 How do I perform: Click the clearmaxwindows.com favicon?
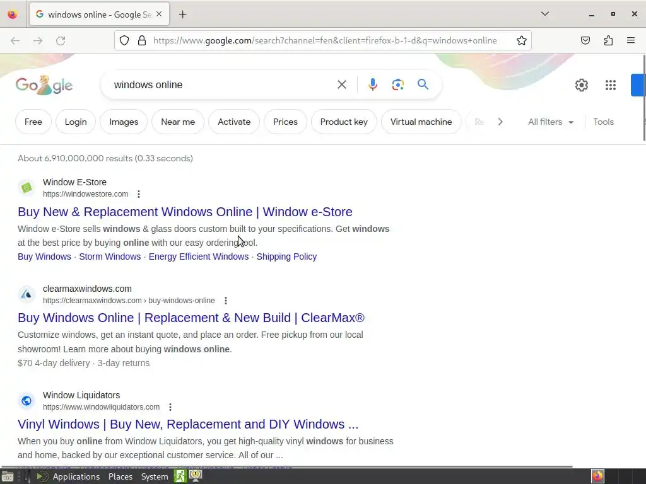[x=26, y=294]
